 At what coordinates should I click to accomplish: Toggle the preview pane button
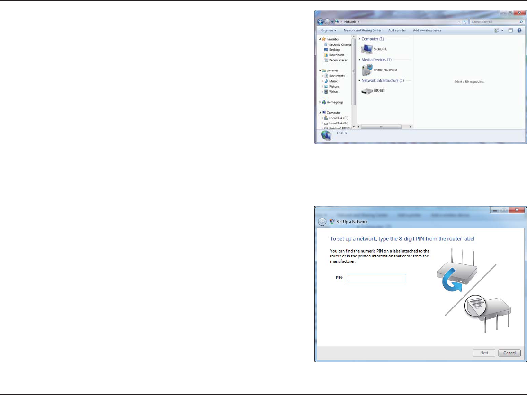point(510,30)
